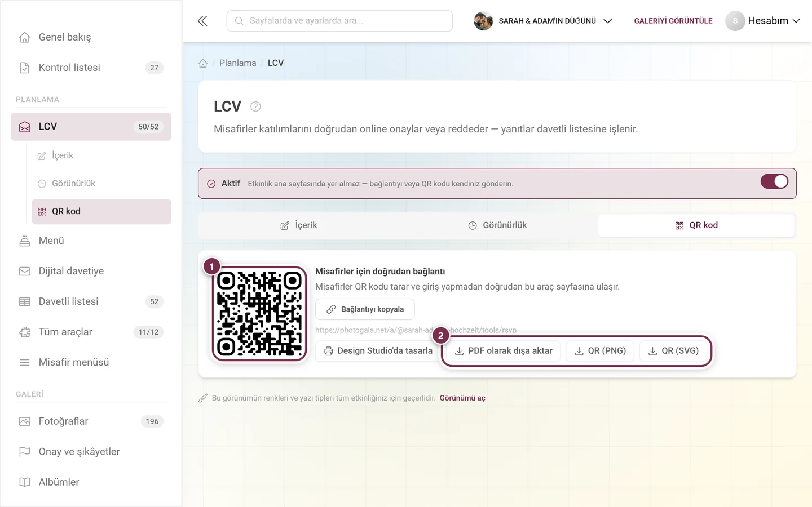
Task: Click the Hesabım avatar circle
Action: (735, 21)
